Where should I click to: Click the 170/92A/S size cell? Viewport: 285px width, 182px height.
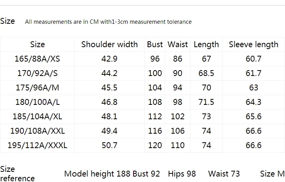pyautogui.click(x=37, y=73)
